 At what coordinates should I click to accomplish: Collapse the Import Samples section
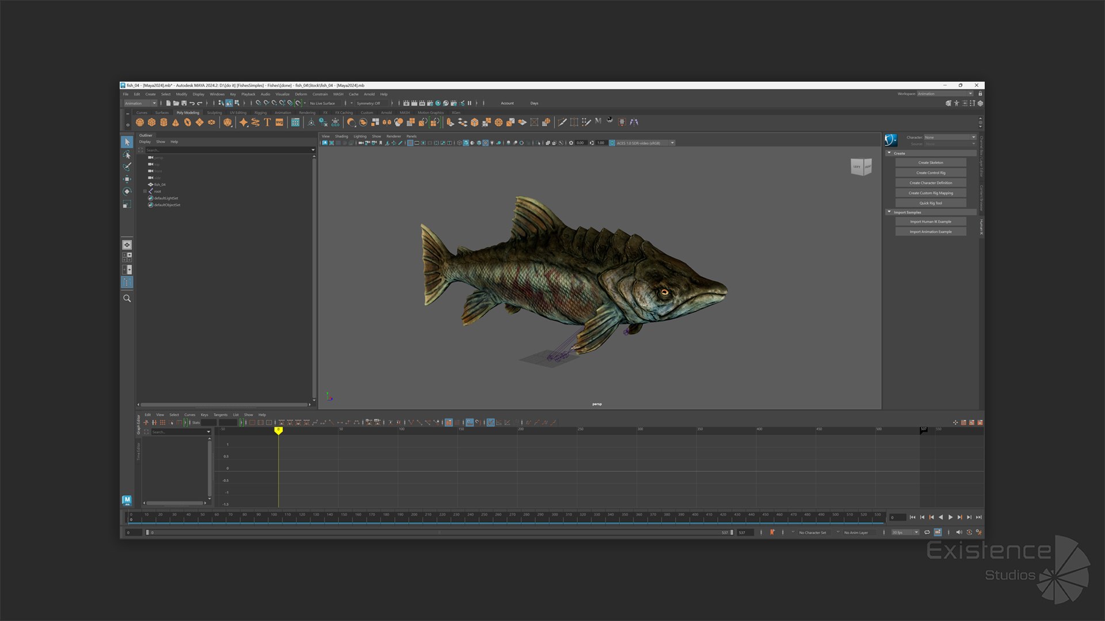889,212
